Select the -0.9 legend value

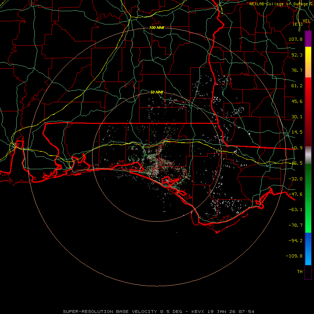coord(297,148)
